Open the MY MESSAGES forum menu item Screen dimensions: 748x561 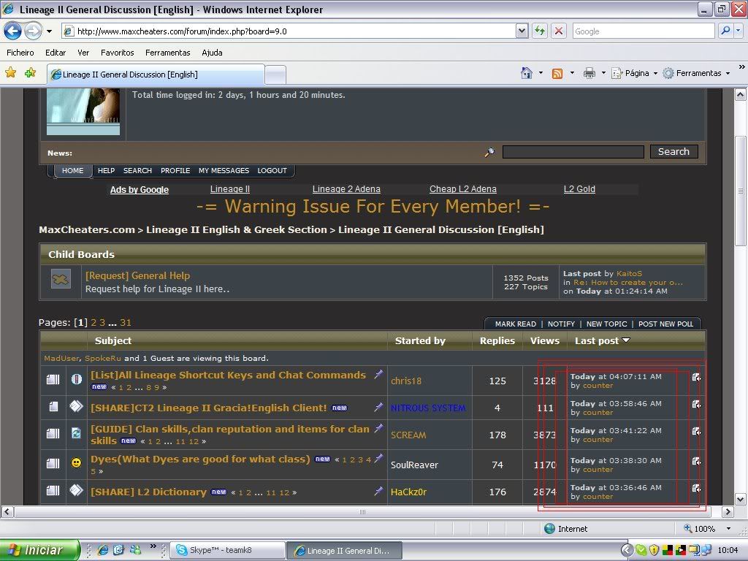tap(224, 170)
